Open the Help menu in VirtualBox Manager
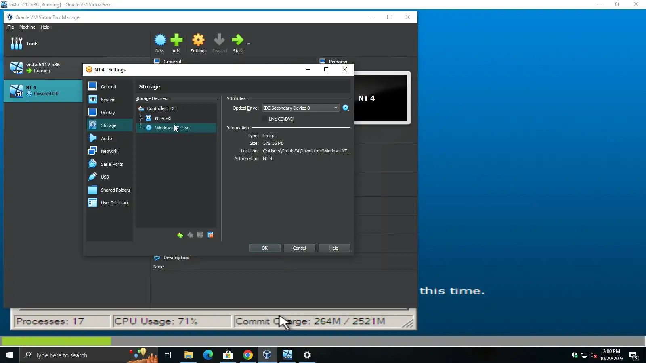646x363 pixels. 45,27
